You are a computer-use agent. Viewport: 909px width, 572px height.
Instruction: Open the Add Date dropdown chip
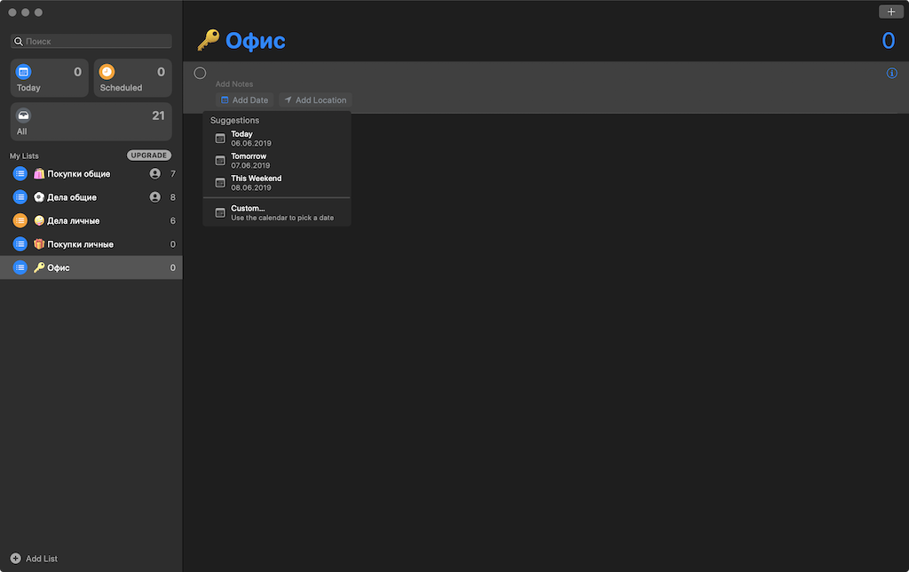click(x=245, y=99)
